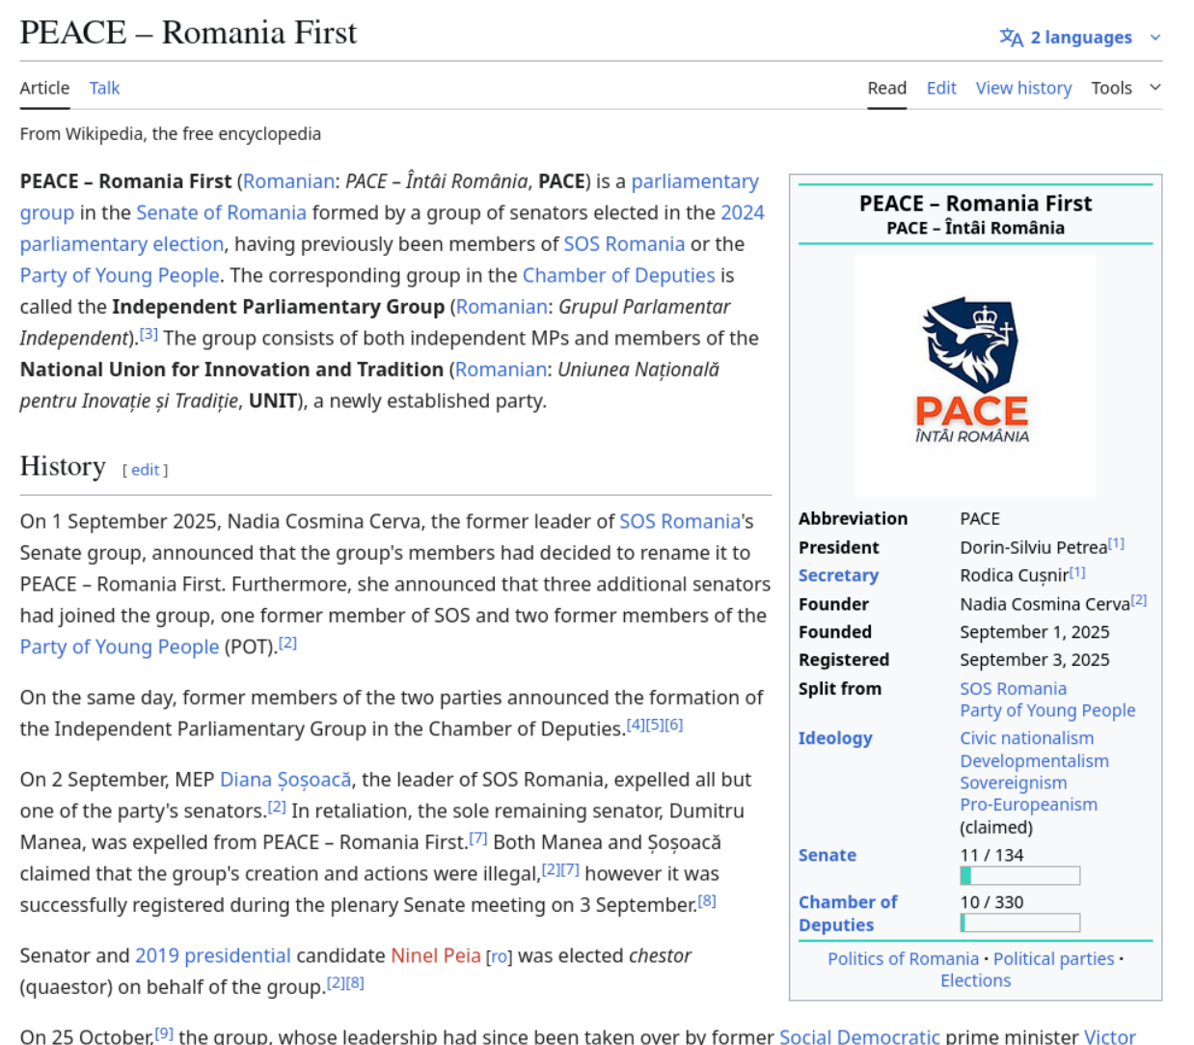Expand languages list via chevron arrow
This screenshot has height=1045, width=1194.
pos(1155,38)
